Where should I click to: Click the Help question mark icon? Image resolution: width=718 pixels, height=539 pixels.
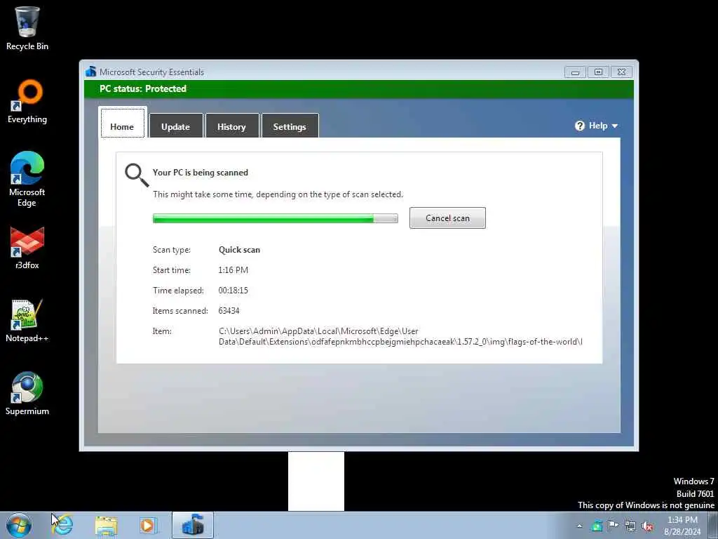pos(580,126)
